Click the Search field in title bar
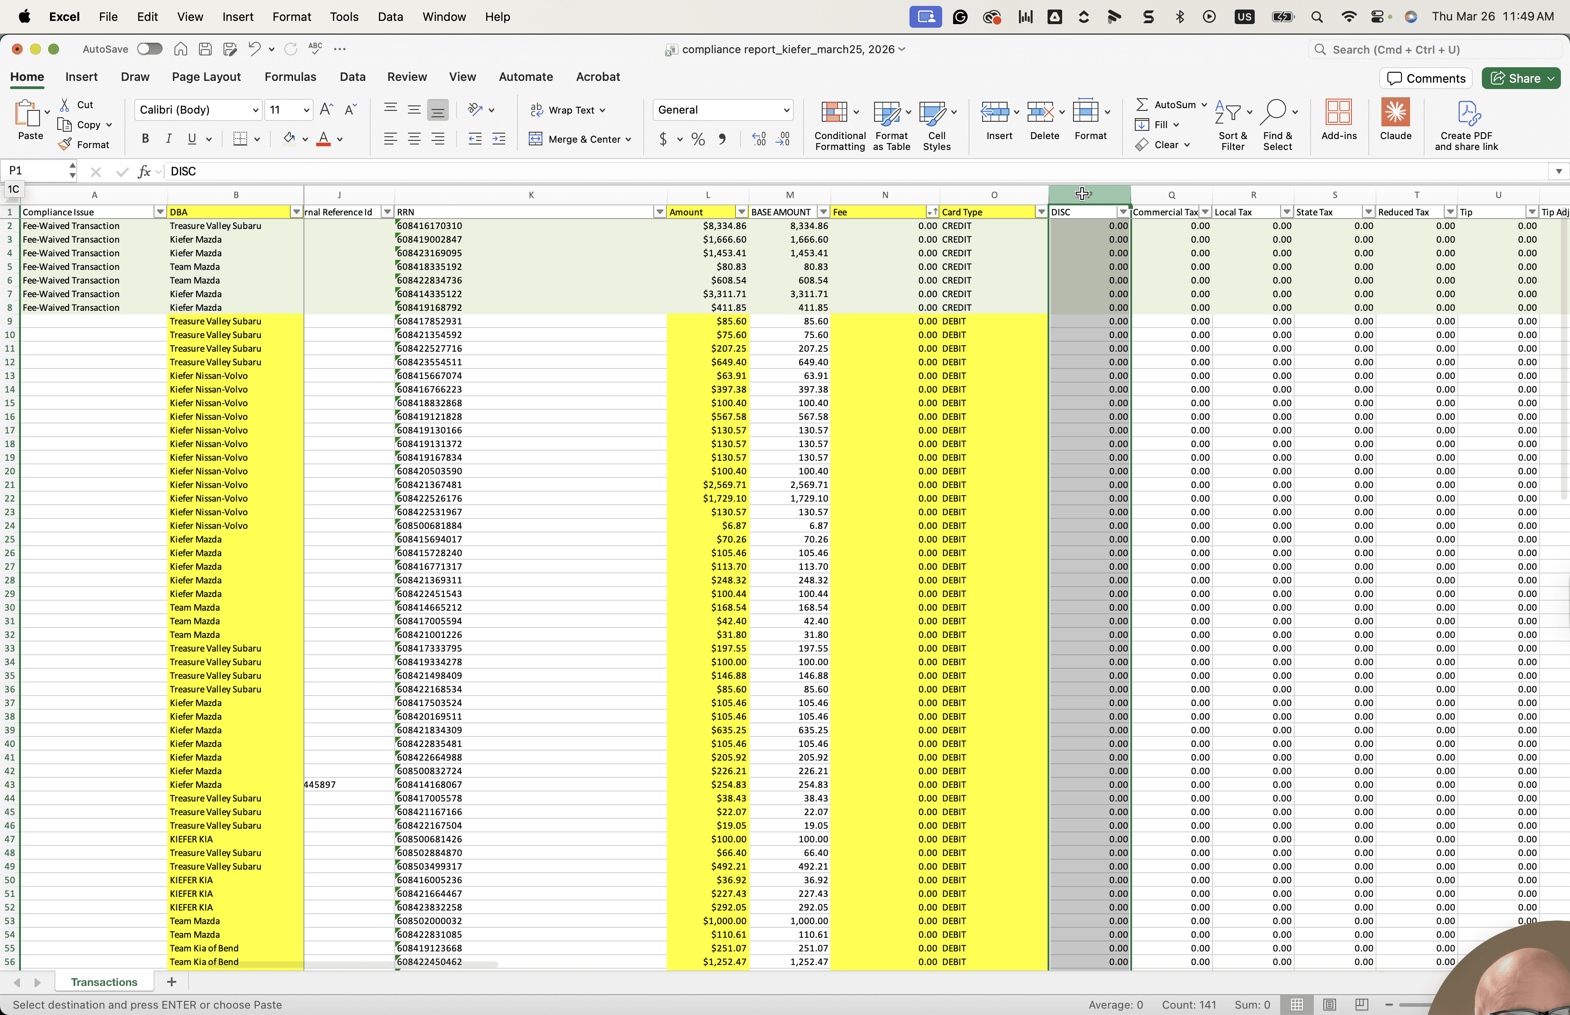 coord(1435,50)
